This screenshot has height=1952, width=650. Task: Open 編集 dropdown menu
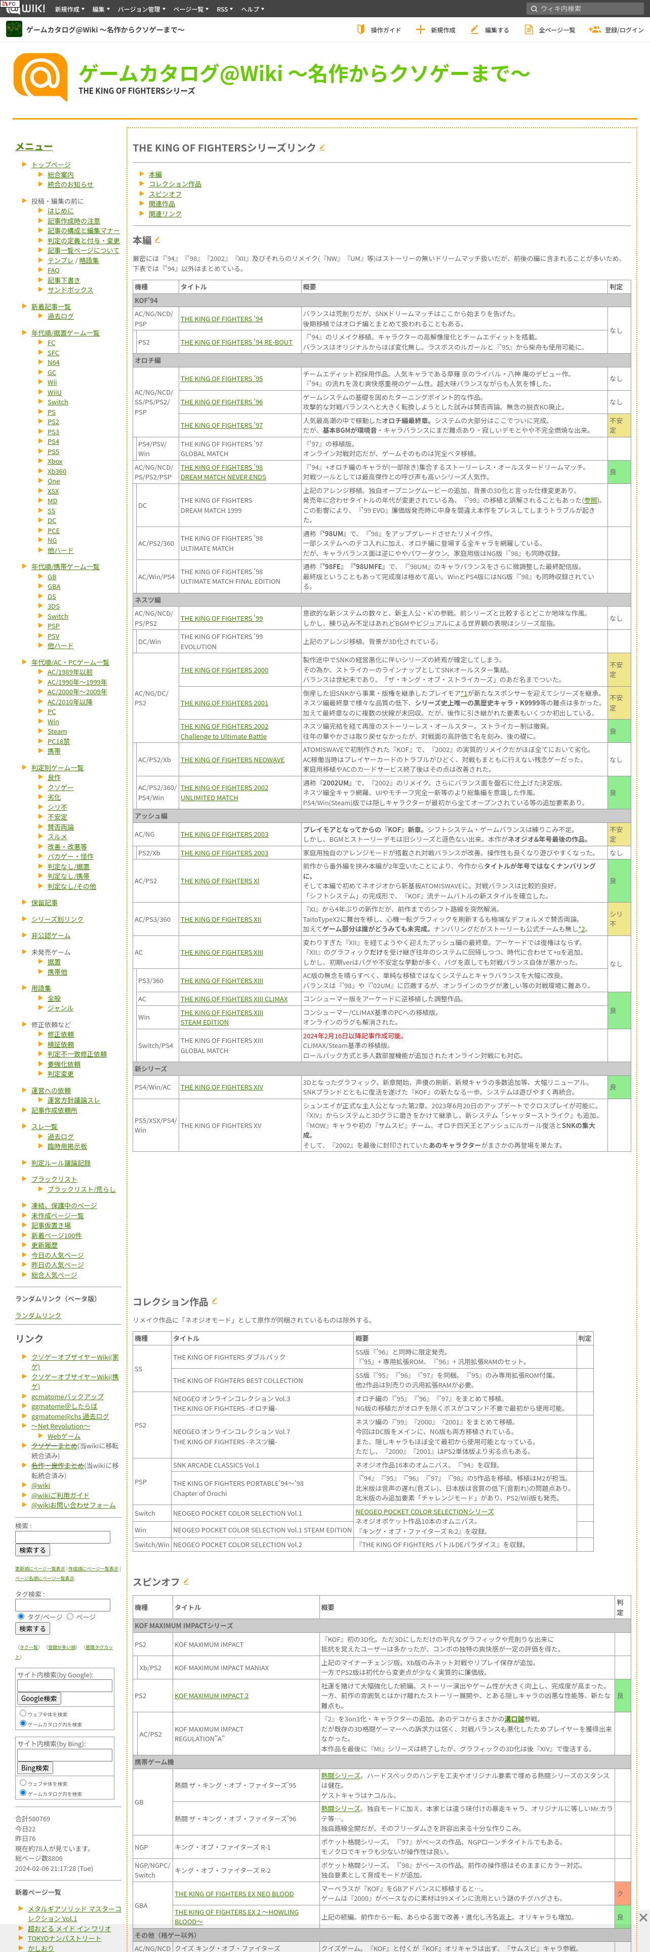pyautogui.click(x=101, y=9)
